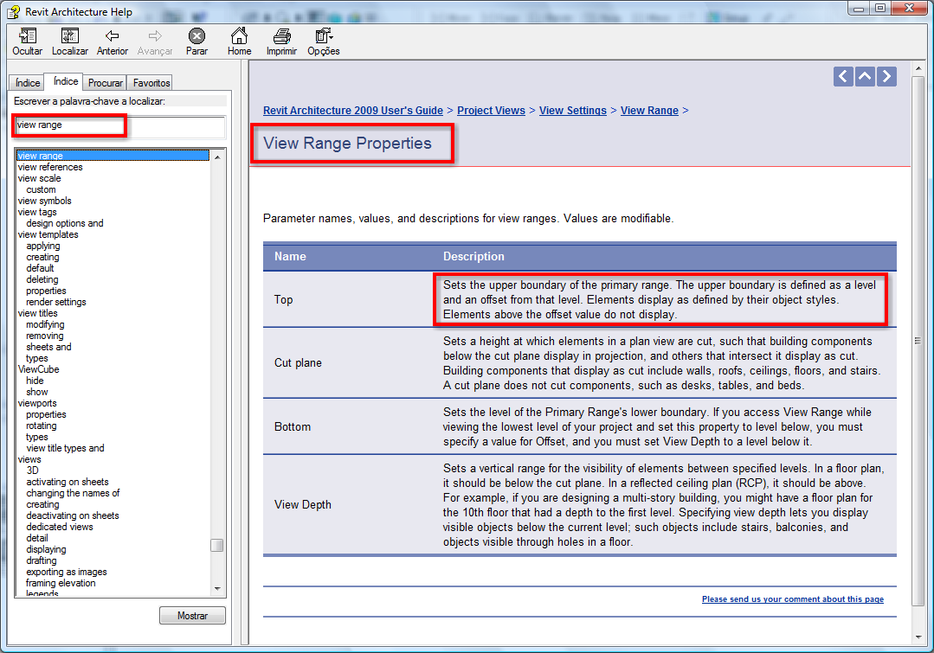Go back with the Anterior arrow
This screenshot has width=934, height=653.
click(112, 36)
